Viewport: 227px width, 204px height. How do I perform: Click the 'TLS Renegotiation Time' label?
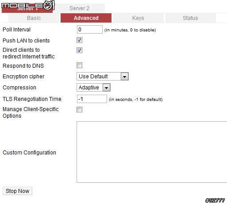tap(32, 99)
